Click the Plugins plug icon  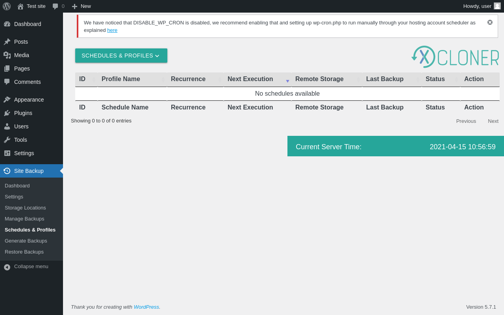[7, 113]
